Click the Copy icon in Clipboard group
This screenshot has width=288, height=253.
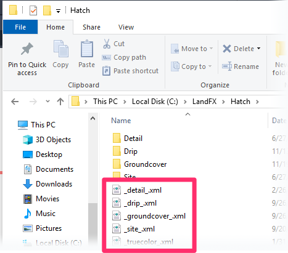pos(60,49)
